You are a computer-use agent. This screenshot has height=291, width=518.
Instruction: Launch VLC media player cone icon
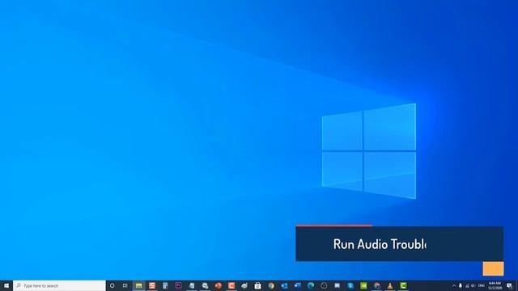pyautogui.click(x=390, y=285)
